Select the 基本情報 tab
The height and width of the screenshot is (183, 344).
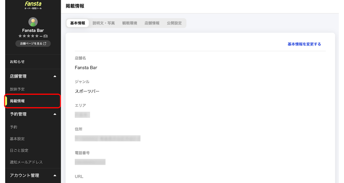pos(78,23)
